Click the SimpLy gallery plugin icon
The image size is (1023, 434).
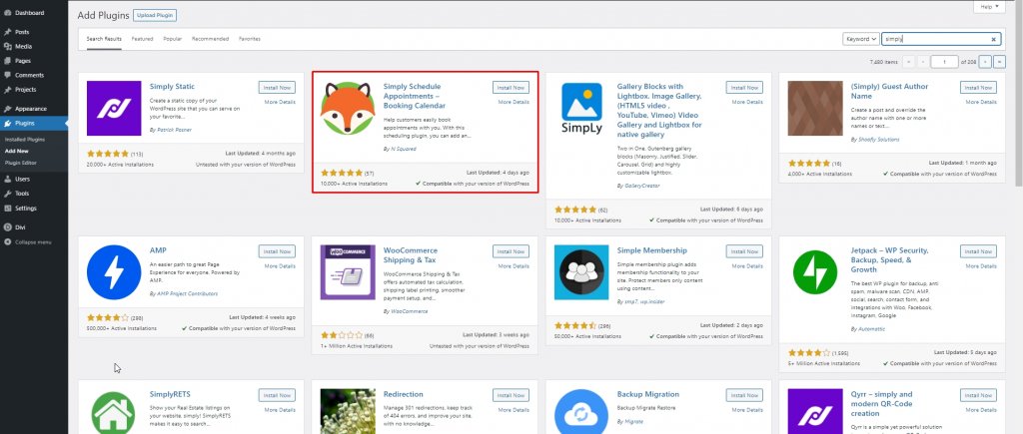[581, 108]
